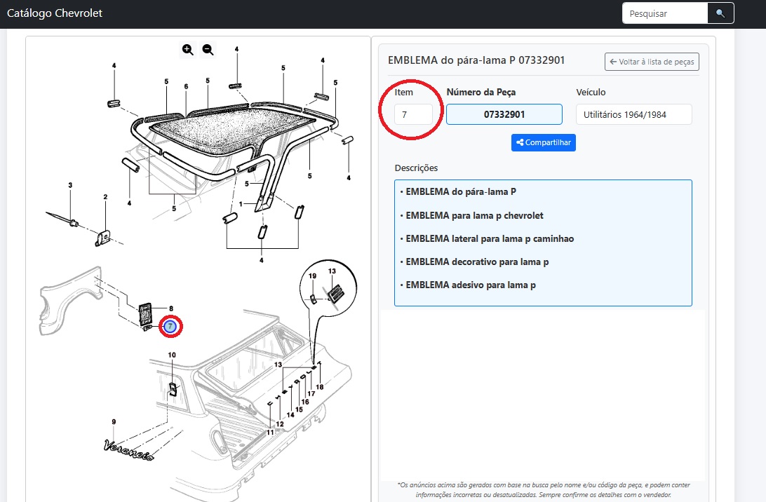This screenshot has width=766, height=502.
Task: Select part number 8 on diagram
Action: point(170,308)
